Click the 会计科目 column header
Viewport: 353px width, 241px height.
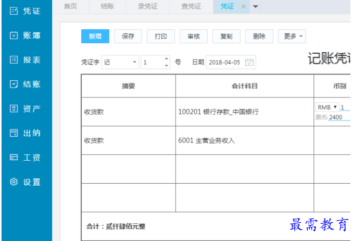click(x=245, y=86)
